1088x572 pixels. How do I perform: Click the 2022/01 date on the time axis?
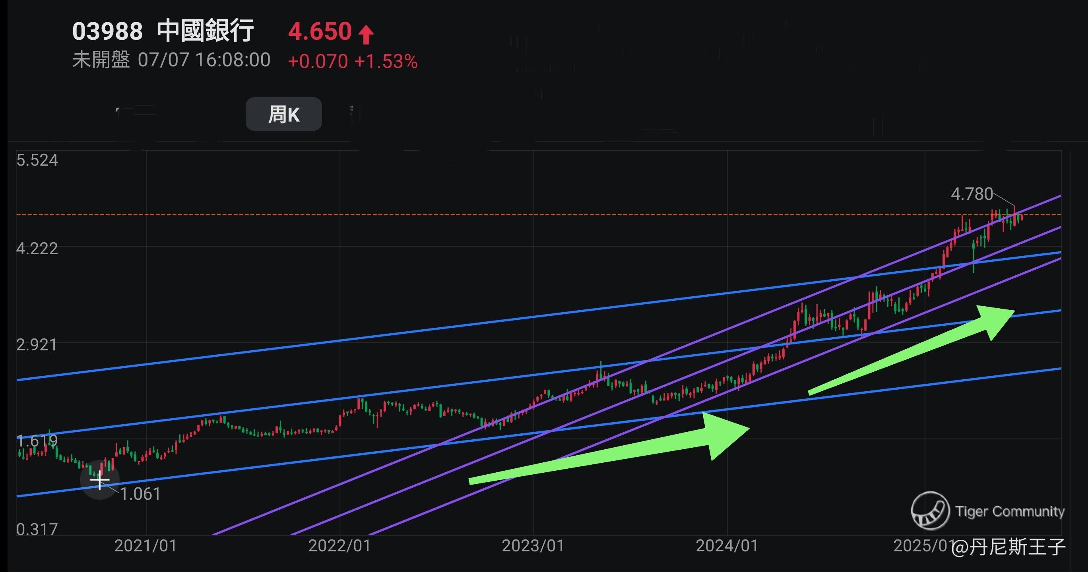339,546
